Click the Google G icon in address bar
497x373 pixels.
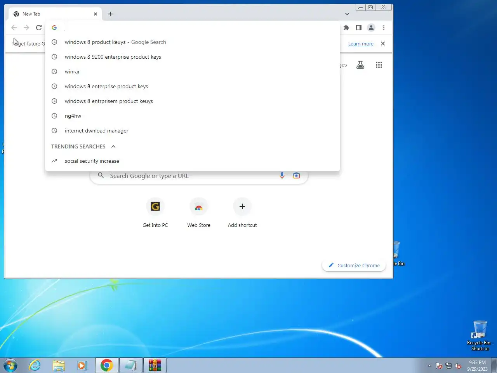pos(54,28)
